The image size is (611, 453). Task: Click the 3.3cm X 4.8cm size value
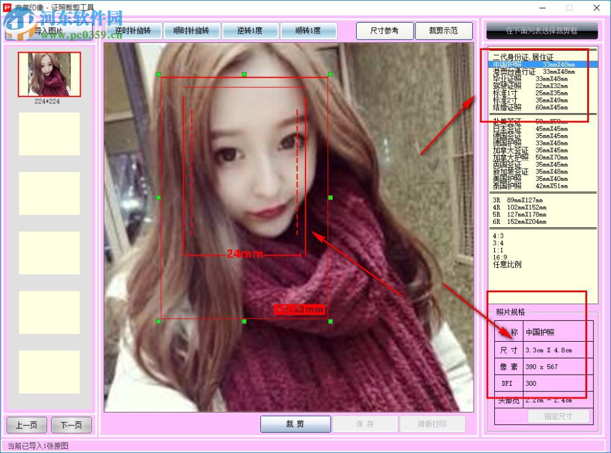point(558,350)
